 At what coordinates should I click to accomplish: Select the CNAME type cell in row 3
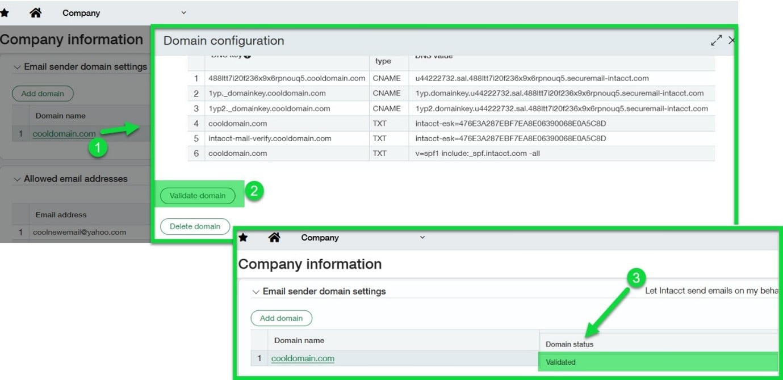click(389, 108)
